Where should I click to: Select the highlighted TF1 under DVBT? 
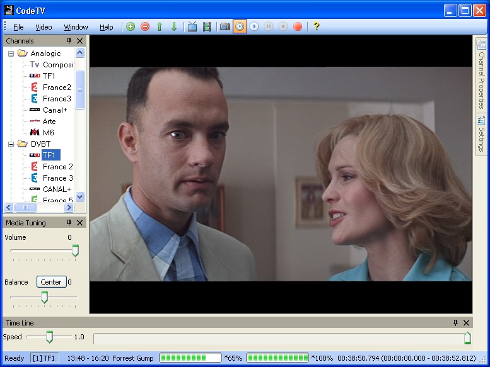pos(50,155)
